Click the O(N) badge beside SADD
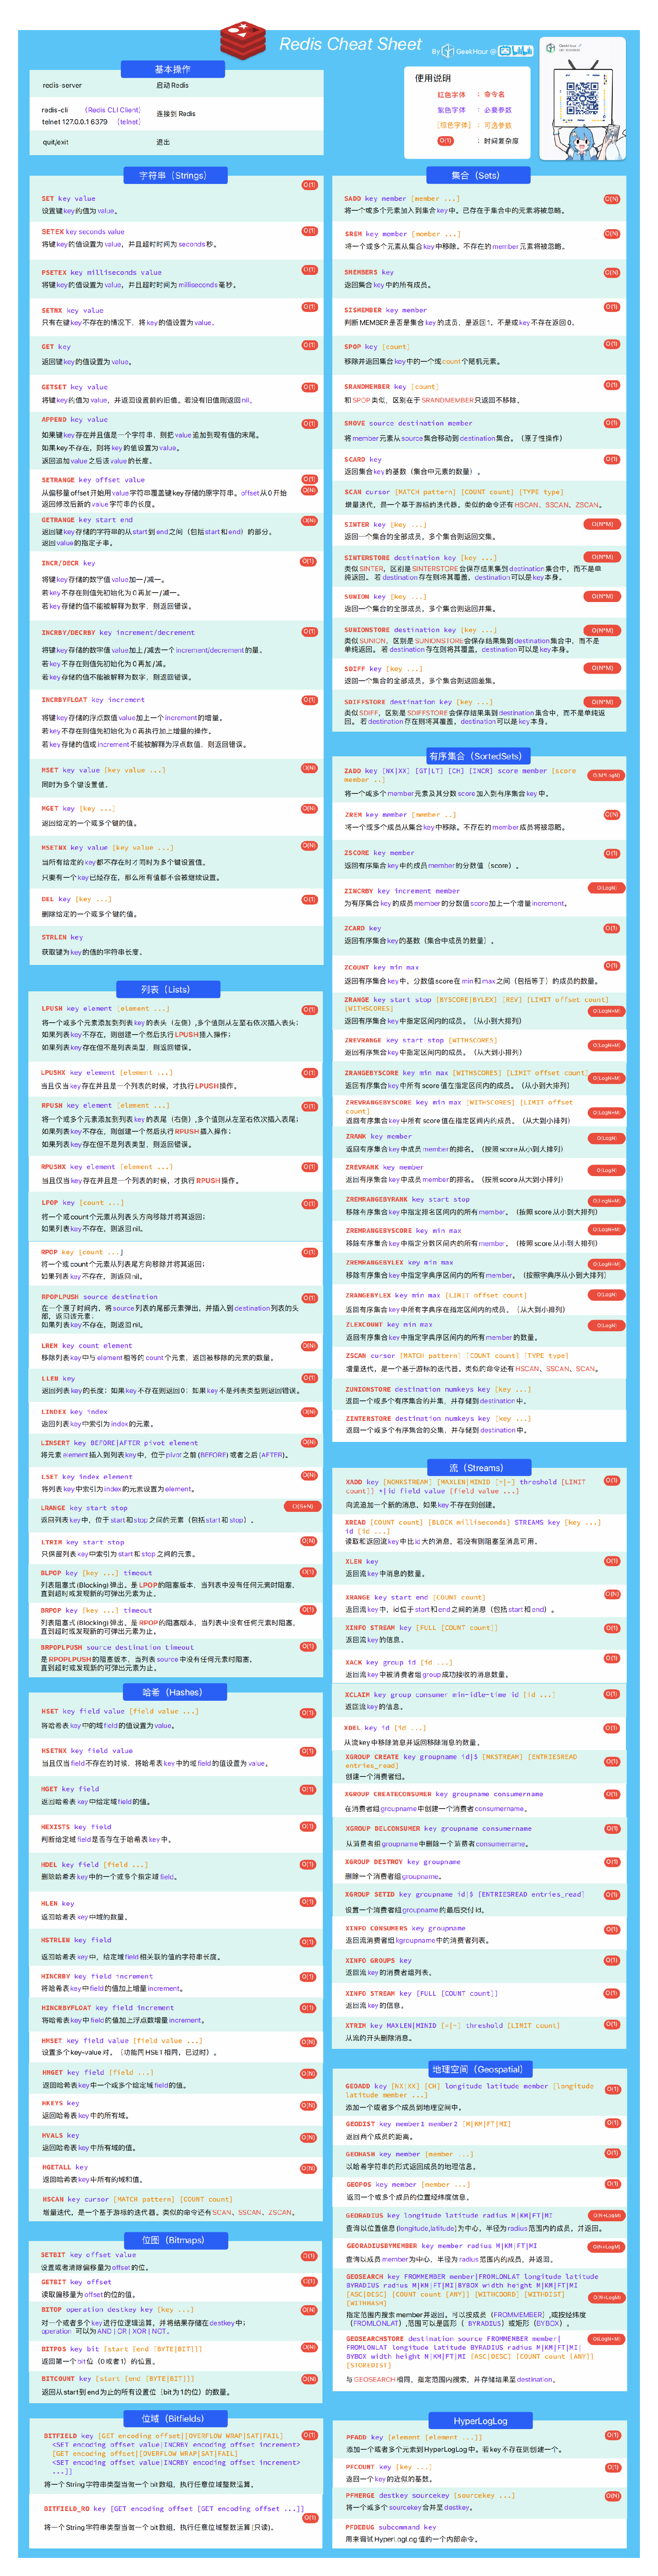 click(x=611, y=199)
